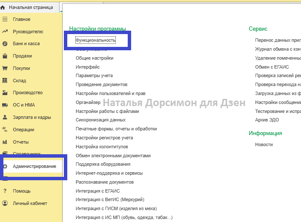Open Настройки работы с файлами
Screen dimensions: 301x222
(107, 112)
